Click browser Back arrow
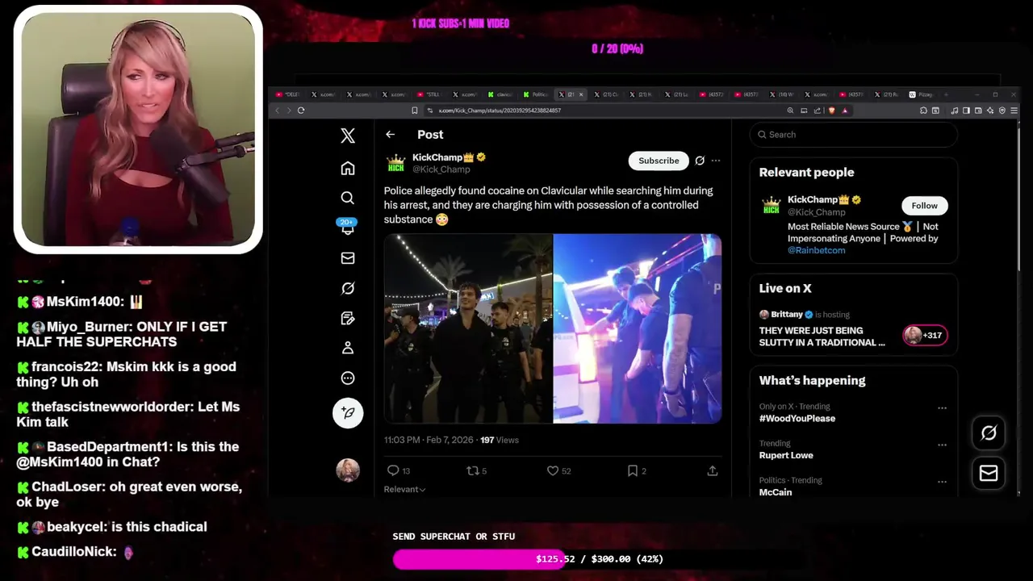 coord(277,111)
